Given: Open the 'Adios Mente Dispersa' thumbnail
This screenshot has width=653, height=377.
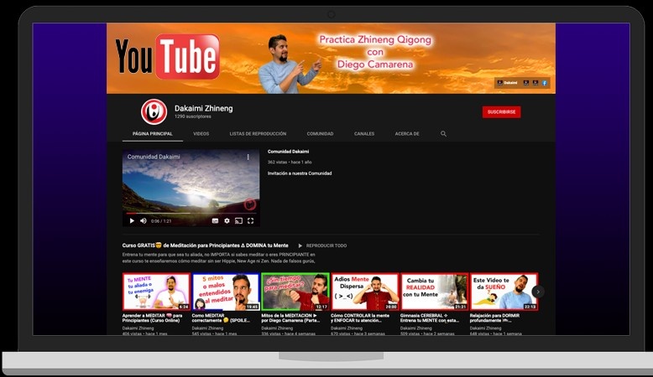Looking at the screenshot, I should click(365, 292).
